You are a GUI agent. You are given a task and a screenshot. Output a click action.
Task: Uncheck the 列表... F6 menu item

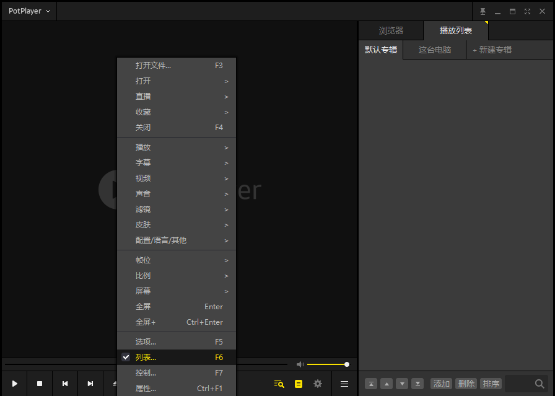[177, 358]
